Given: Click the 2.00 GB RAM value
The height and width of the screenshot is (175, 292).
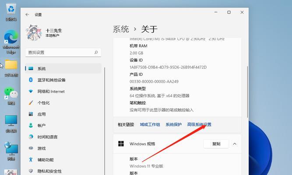Looking at the screenshot, I should 136,53.
